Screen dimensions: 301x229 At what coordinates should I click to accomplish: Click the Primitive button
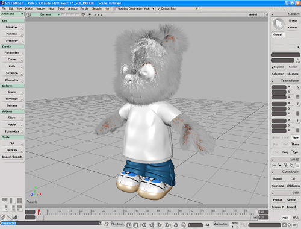coord(12,27)
